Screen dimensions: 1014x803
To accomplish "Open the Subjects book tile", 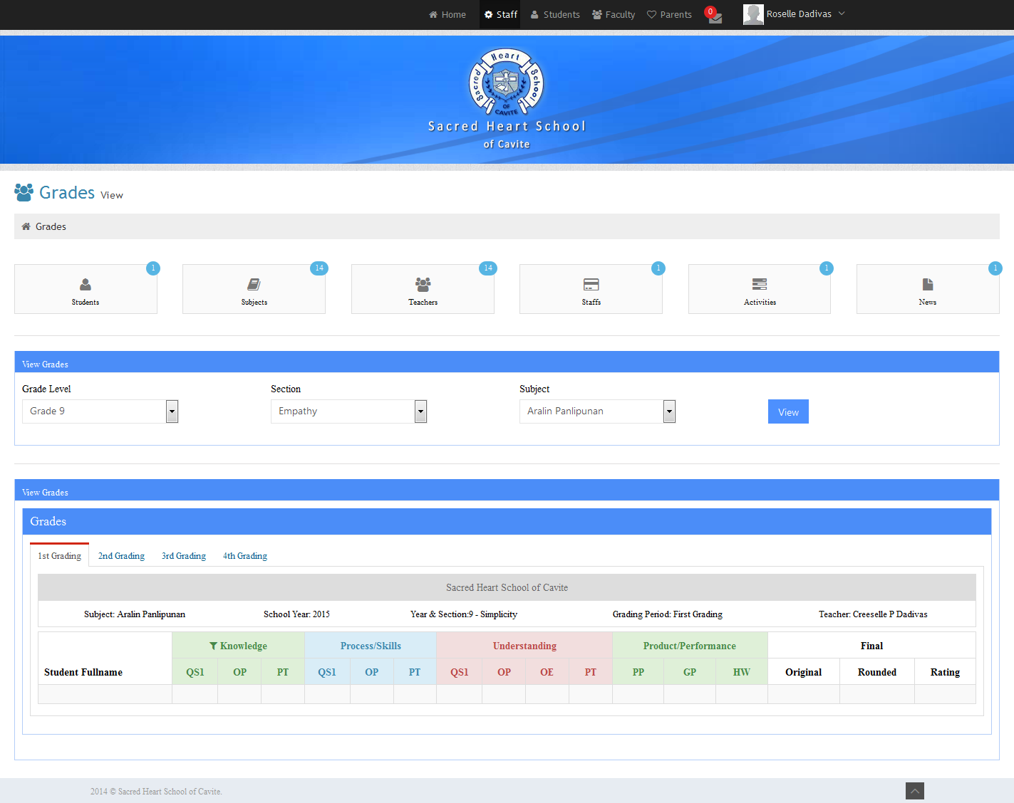I will click(254, 289).
